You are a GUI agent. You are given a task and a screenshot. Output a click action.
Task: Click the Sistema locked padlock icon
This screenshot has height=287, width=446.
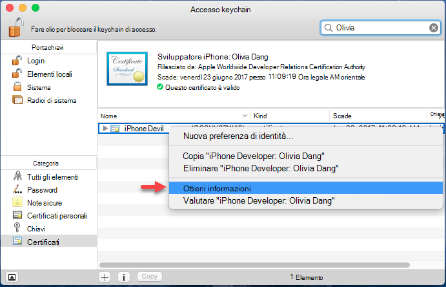coord(17,86)
